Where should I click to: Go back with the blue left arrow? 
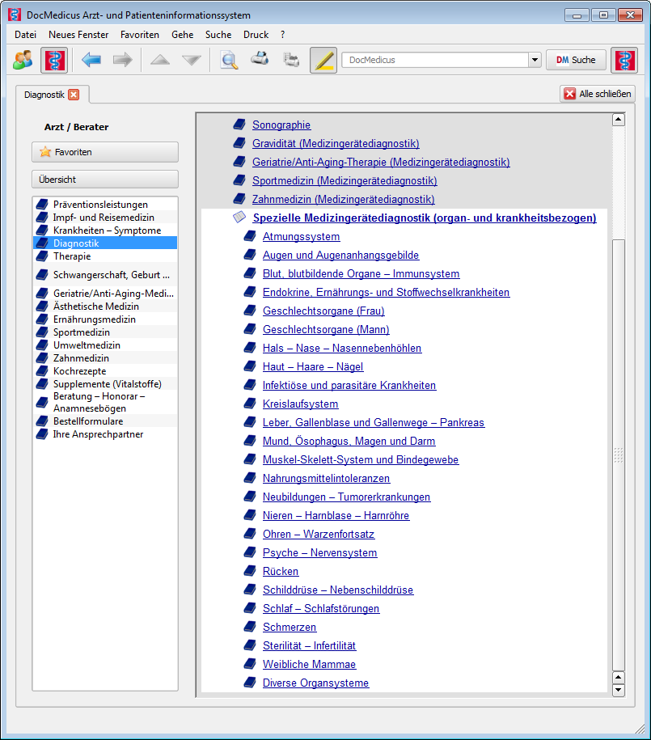click(91, 60)
